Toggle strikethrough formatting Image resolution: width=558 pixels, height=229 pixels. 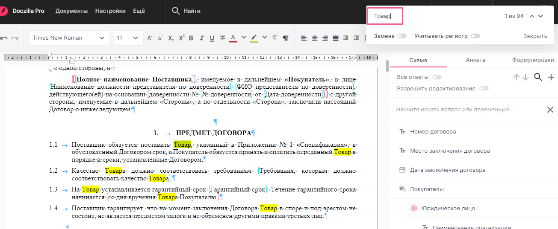click(x=222, y=38)
